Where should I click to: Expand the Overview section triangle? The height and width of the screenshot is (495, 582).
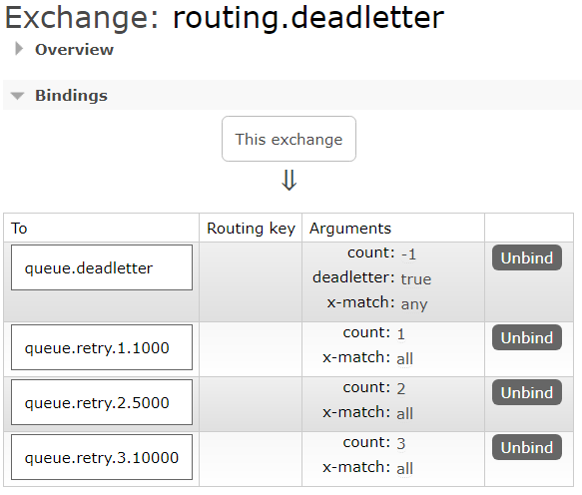pos(19,49)
